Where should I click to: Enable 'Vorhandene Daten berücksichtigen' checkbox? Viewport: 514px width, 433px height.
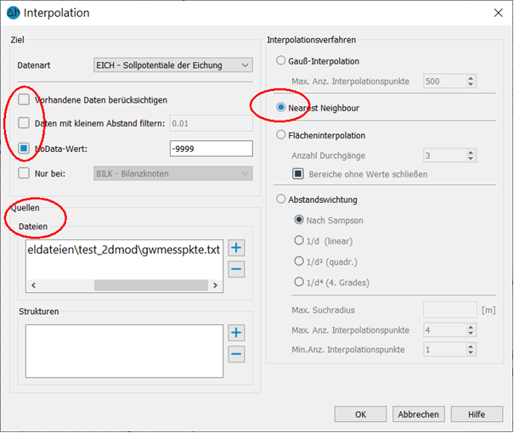click(x=24, y=100)
